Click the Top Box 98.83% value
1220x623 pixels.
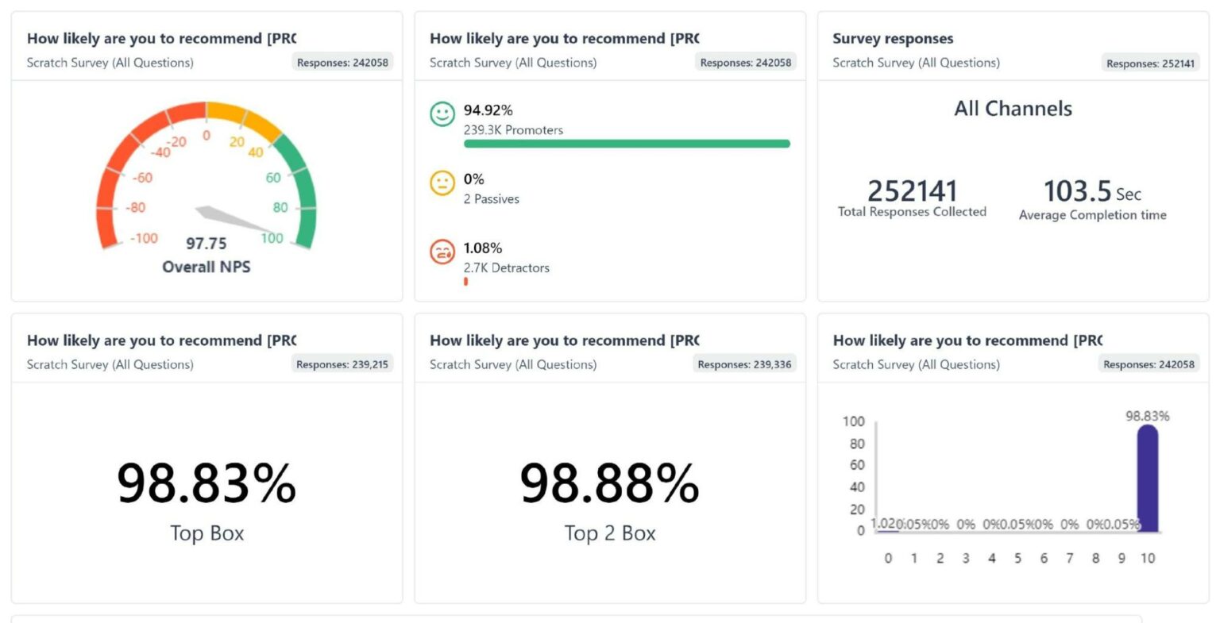click(206, 485)
